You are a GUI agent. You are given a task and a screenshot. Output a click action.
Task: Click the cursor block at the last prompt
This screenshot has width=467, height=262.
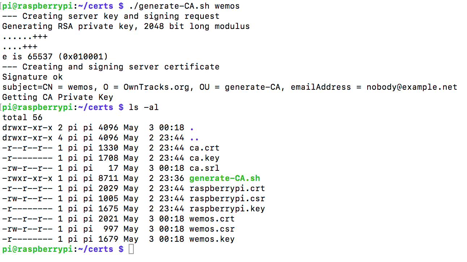click(131, 249)
